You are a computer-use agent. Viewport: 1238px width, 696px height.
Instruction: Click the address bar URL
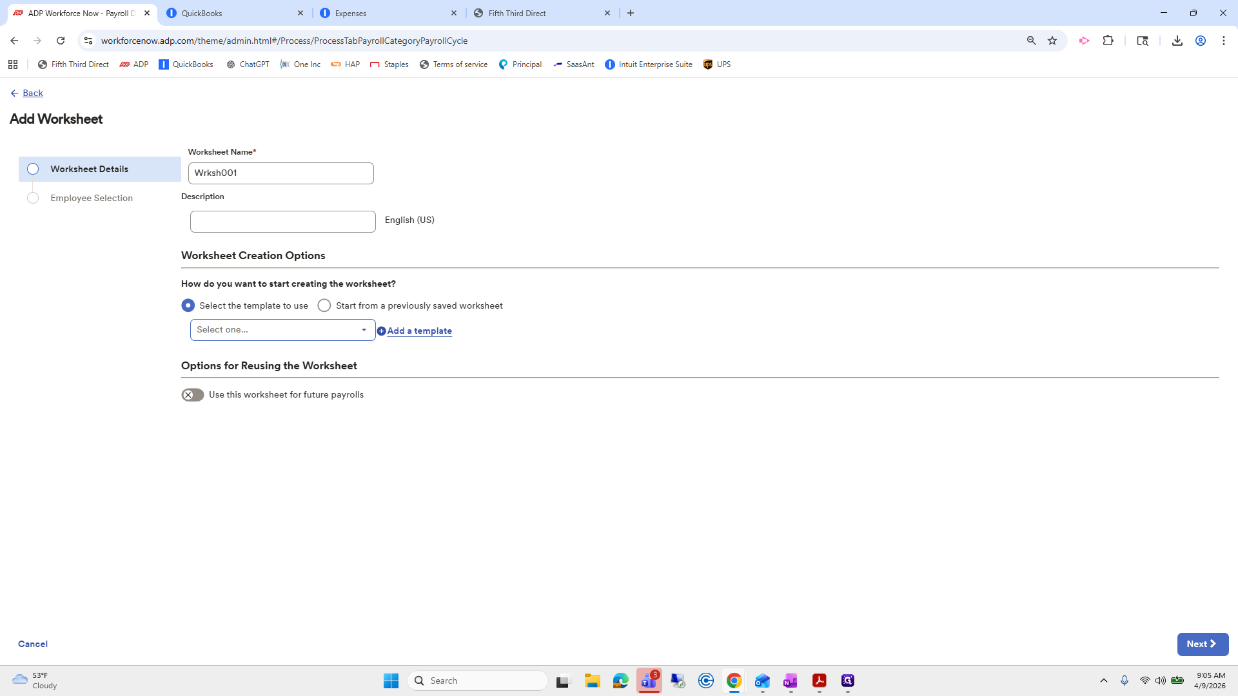click(x=284, y=41)
